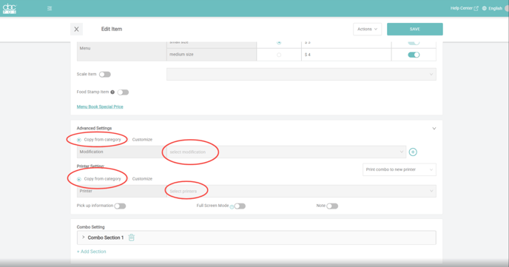Select medium size radio button
This screenshot has width=509, height=267.
[x=279, y=55]
